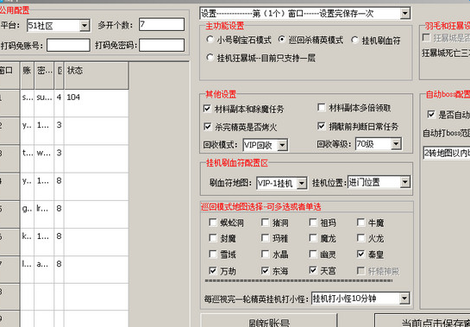
Task: Click the 账 column header
Action: [28, 76]
